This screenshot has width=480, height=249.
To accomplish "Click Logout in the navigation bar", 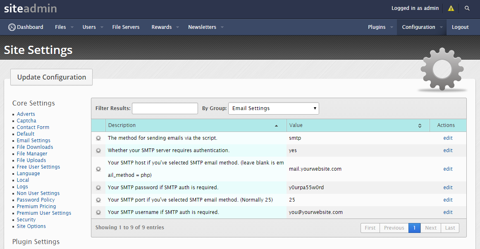I will tap(460, 27).
